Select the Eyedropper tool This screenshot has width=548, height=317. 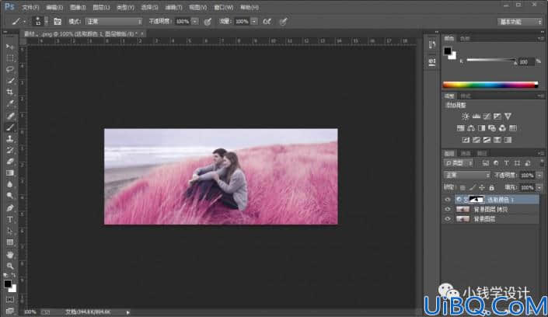[10, 104]
